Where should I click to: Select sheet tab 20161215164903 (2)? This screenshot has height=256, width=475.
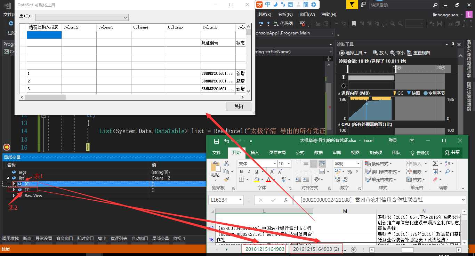pyautogui.click(x=316, y=249)
